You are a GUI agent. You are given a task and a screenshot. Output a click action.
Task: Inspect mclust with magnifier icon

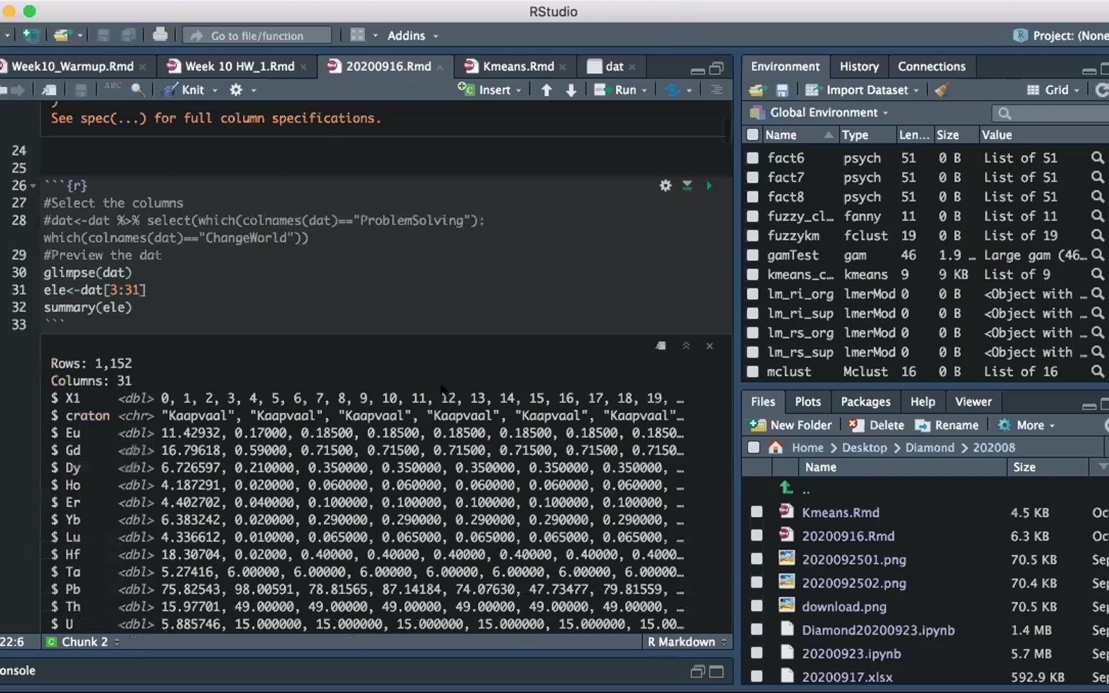(1097, 372)
